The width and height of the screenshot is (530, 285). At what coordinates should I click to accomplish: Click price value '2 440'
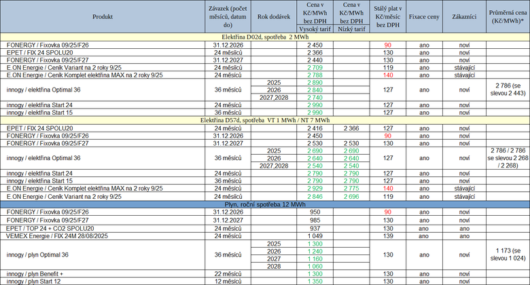pyautogui.click(x=315, y=60)
